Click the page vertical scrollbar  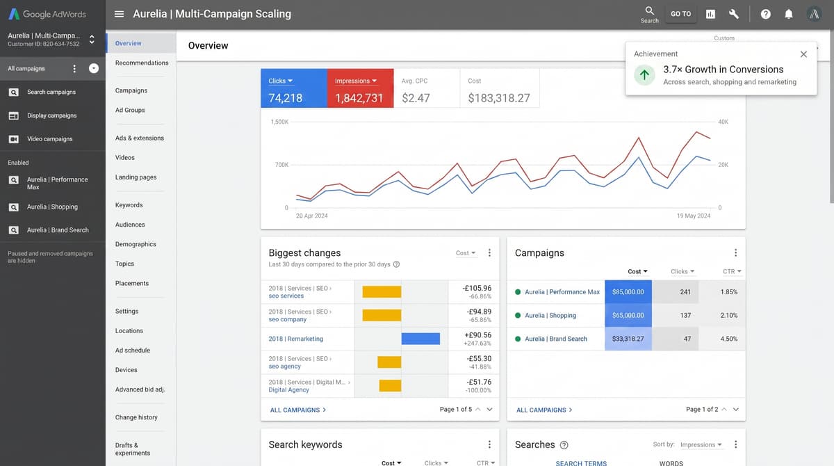tap(831, 116)
